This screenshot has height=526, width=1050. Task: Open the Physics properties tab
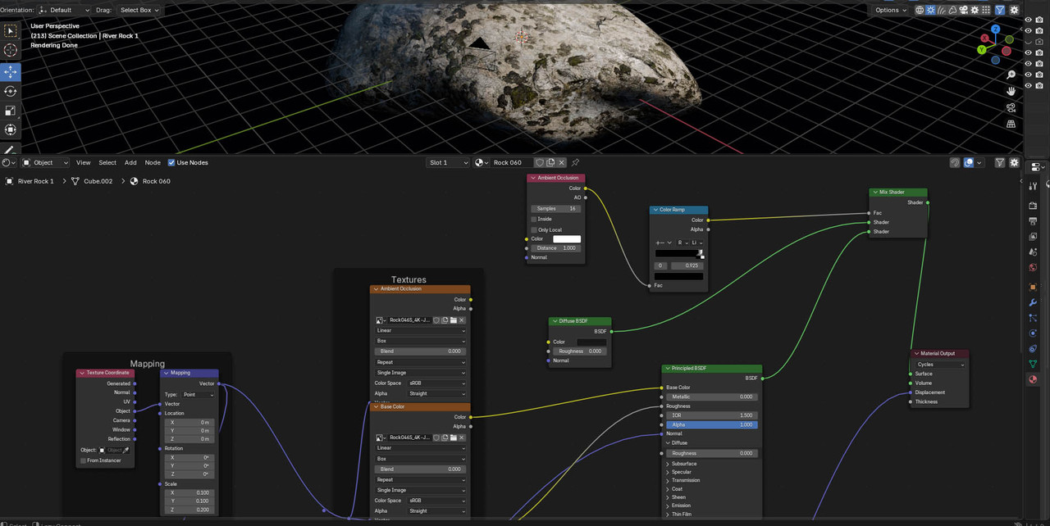pos(1033,333)
